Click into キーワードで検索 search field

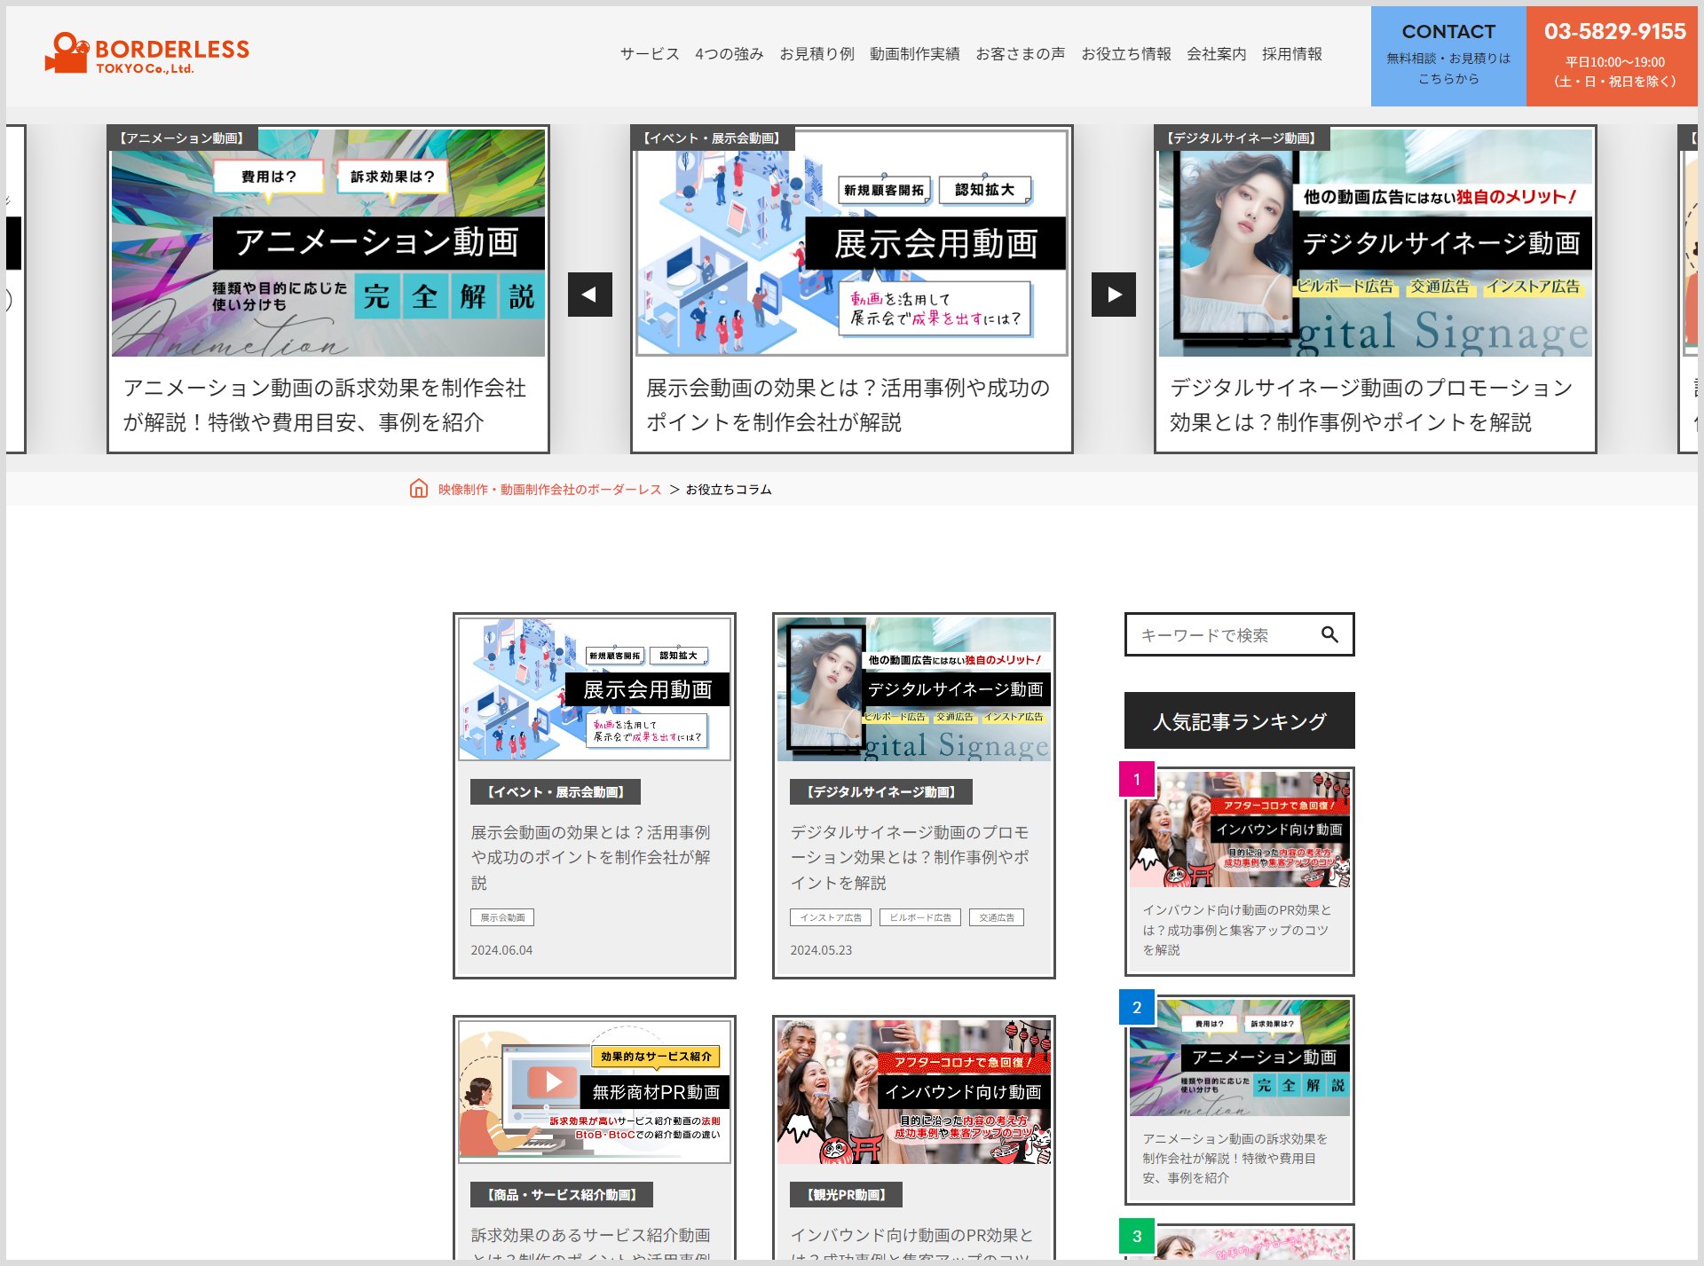pyautogui.click(x=1220, y=634)
